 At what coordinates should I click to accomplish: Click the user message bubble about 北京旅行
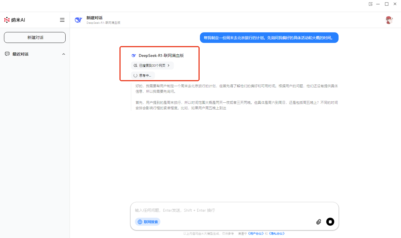click(269, 38)
